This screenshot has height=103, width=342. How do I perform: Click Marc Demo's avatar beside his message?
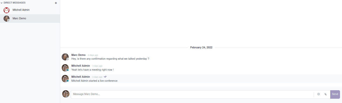pos(65,57)
